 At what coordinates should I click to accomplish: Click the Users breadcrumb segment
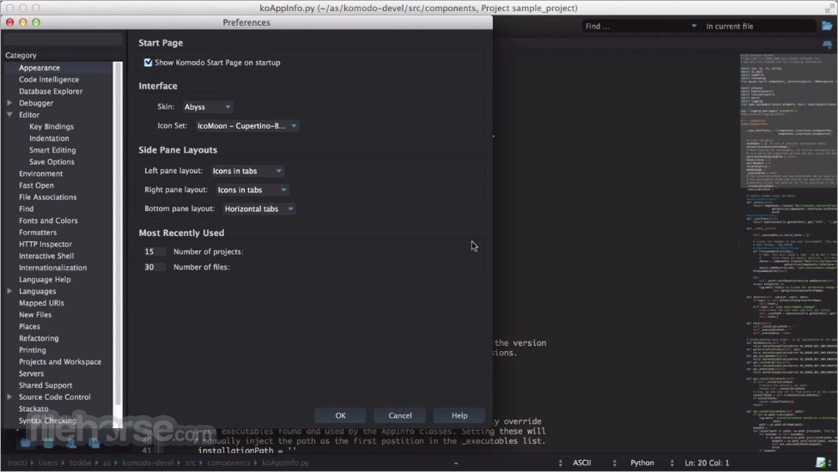47,463
